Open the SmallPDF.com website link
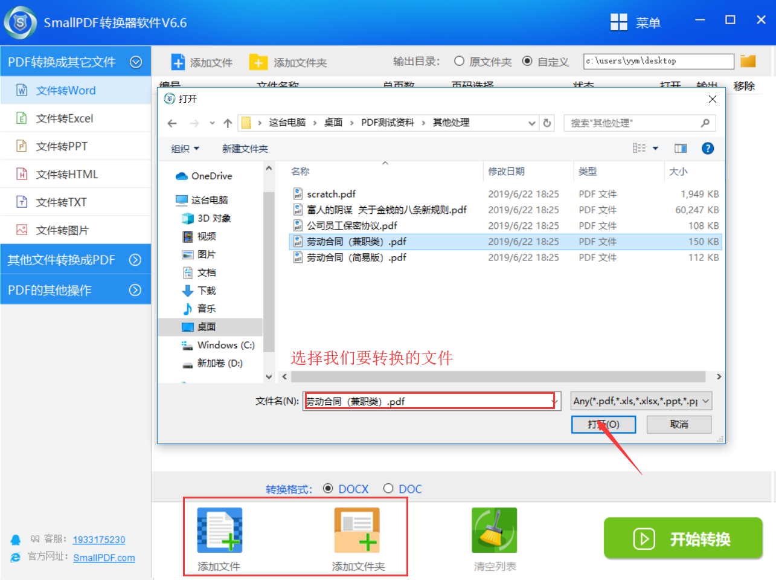 click(104, 558)
